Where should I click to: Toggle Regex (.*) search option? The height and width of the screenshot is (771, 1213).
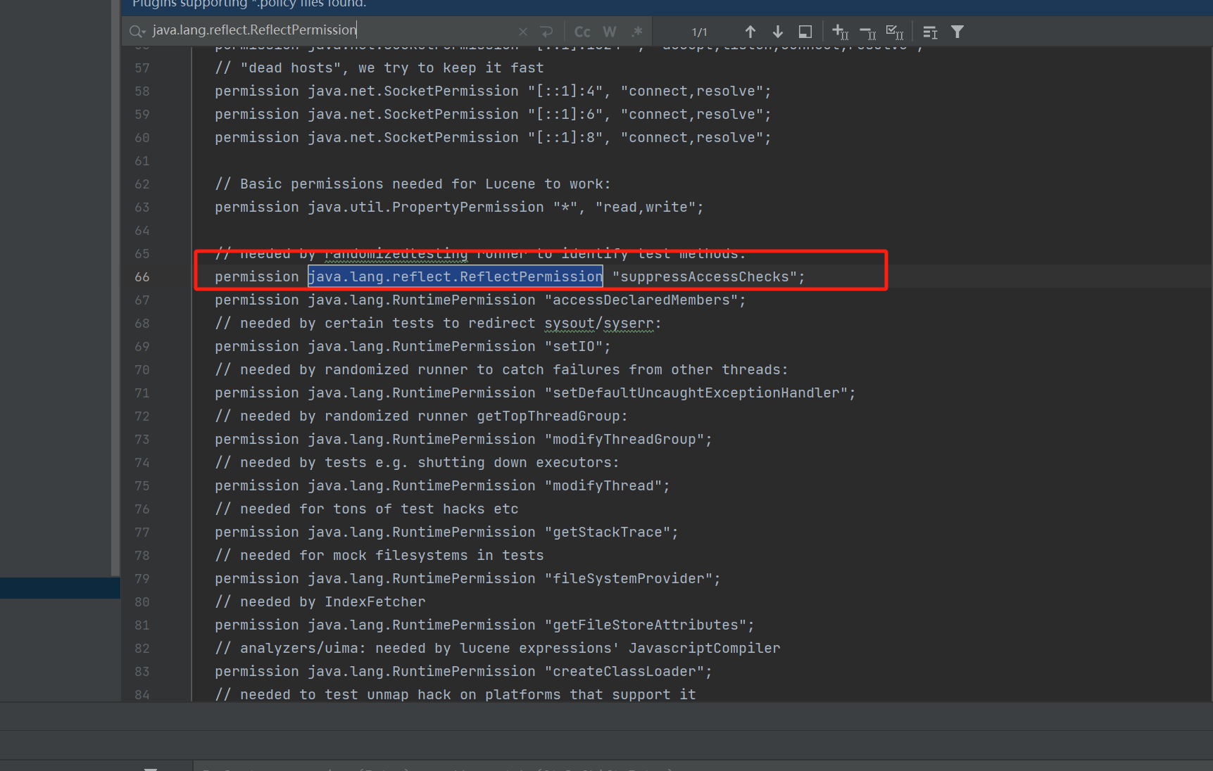tap(636, 32)
